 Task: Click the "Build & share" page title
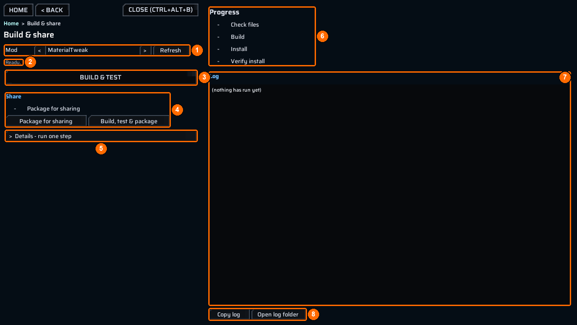(x=29, y=35)
